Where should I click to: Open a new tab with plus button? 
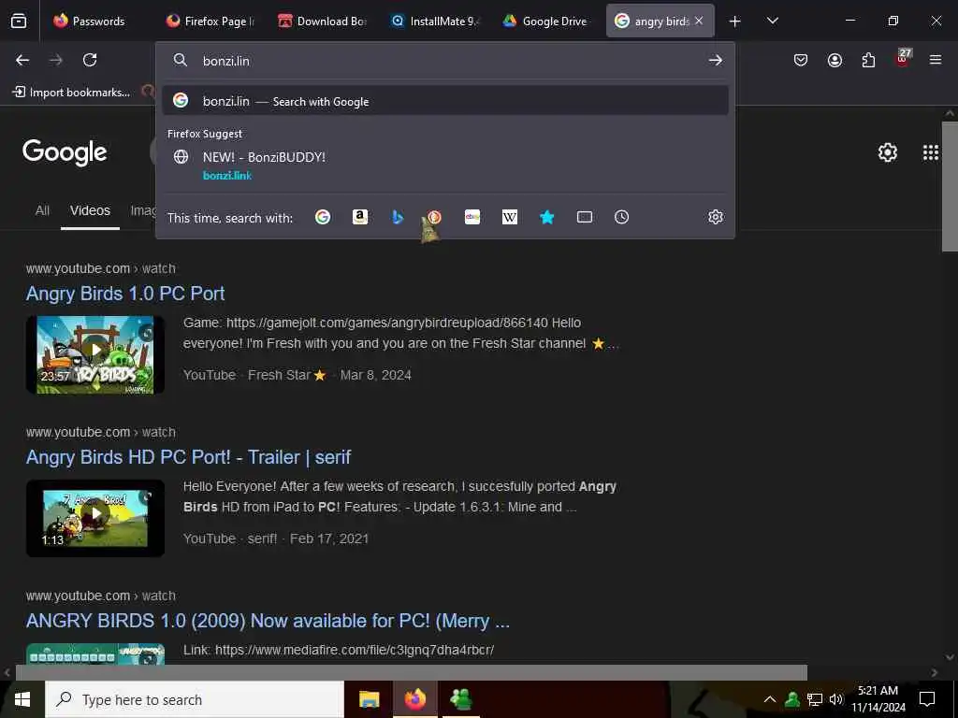point(735,21)
